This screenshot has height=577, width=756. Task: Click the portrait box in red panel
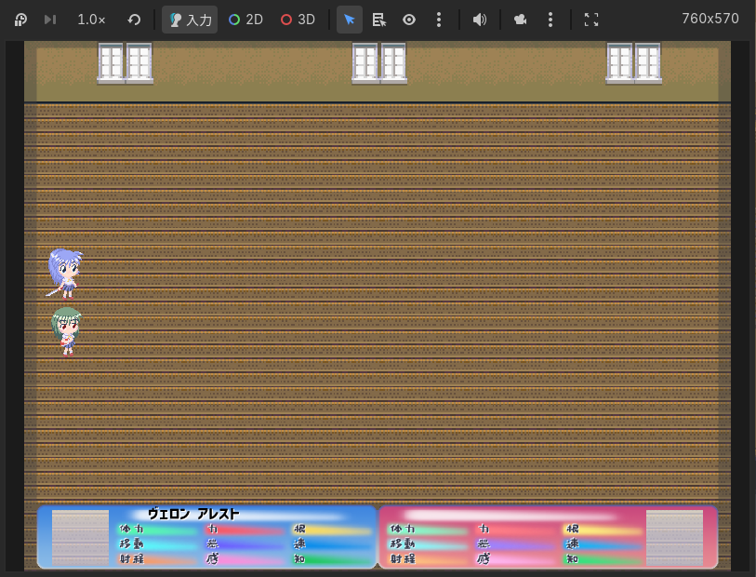point(674,538)
